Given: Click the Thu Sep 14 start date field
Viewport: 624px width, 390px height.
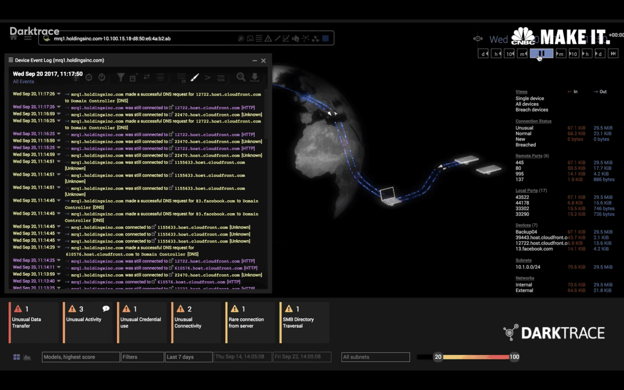Looking at the screenshot, I should click(242, 357).
